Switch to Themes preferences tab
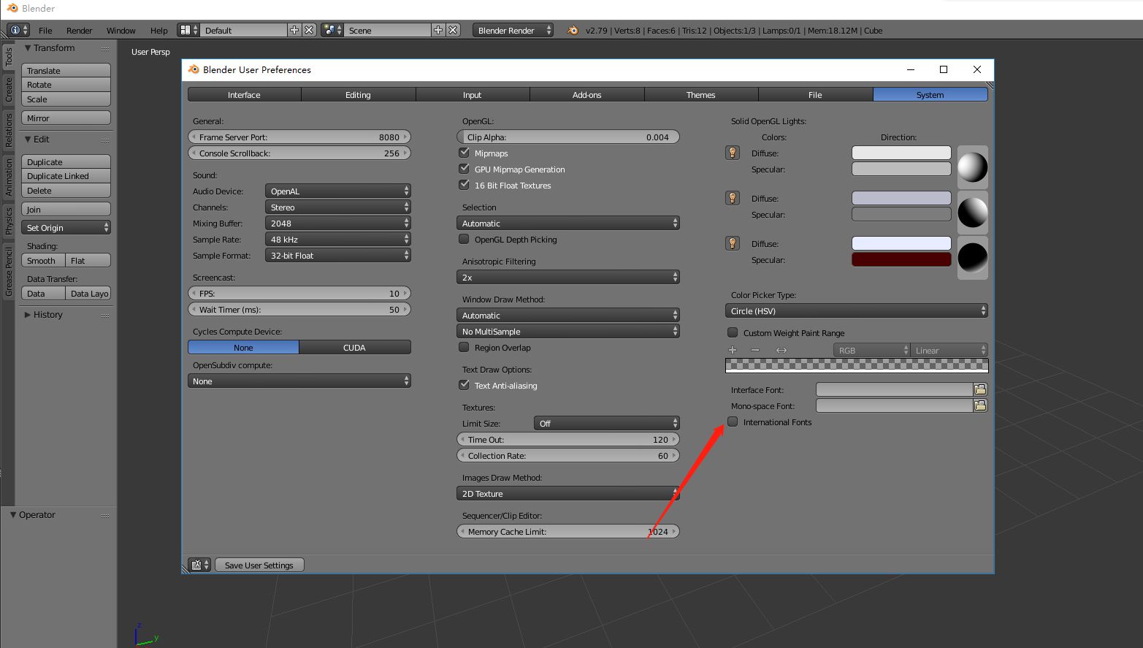Viewport: 1143px width, 648px height. 701,94
